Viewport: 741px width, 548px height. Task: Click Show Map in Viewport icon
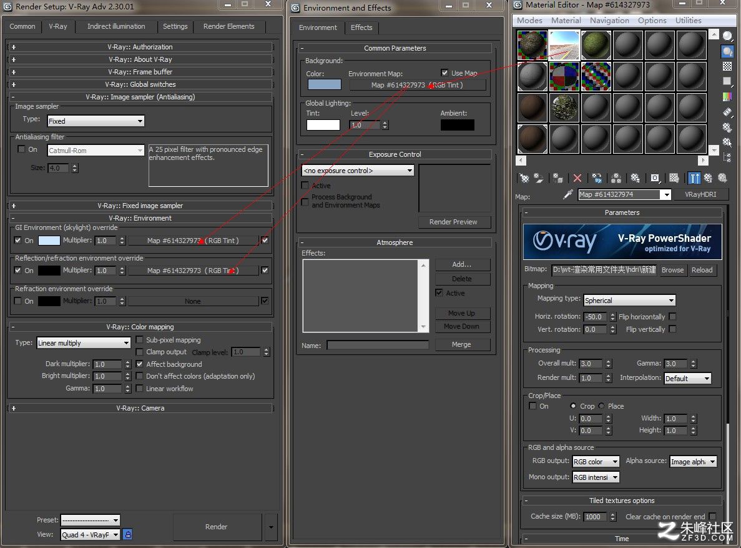(x=674, y=179)
